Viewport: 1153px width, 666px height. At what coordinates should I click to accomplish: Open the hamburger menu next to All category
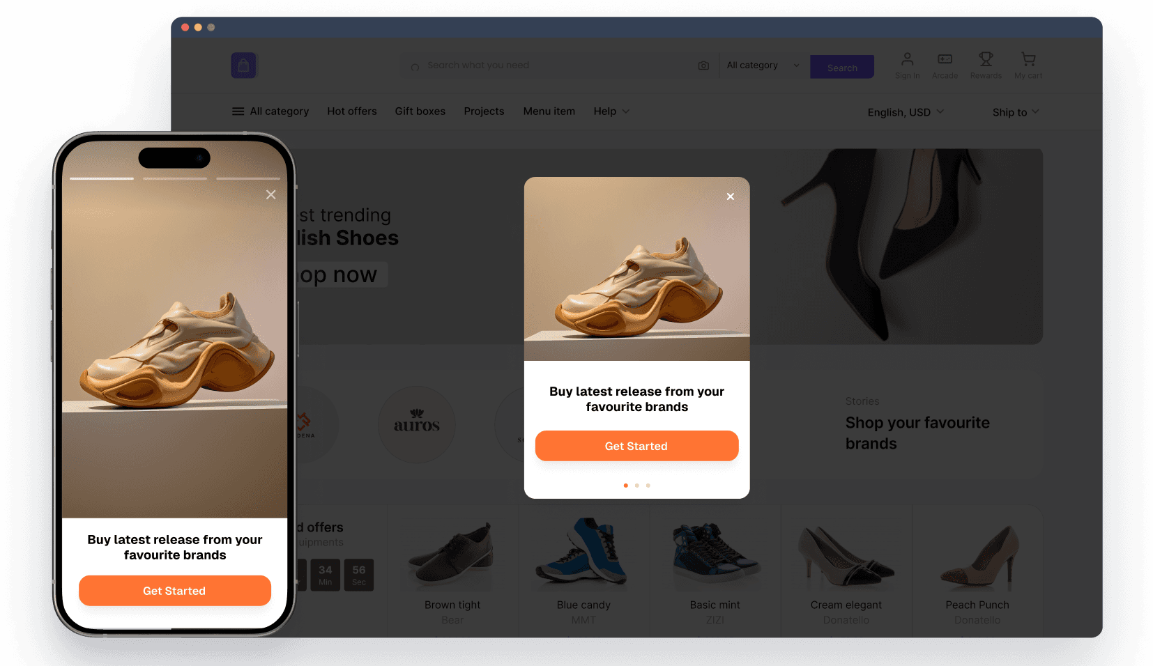[x=238, y=111]
